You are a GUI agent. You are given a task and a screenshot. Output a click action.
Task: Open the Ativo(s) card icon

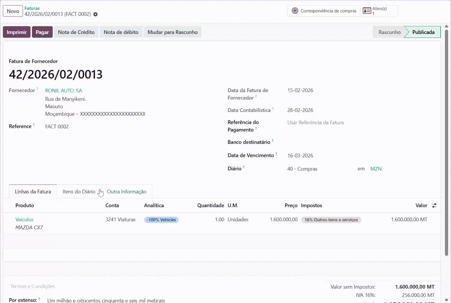pyautogui.click(x=367, y=11)
